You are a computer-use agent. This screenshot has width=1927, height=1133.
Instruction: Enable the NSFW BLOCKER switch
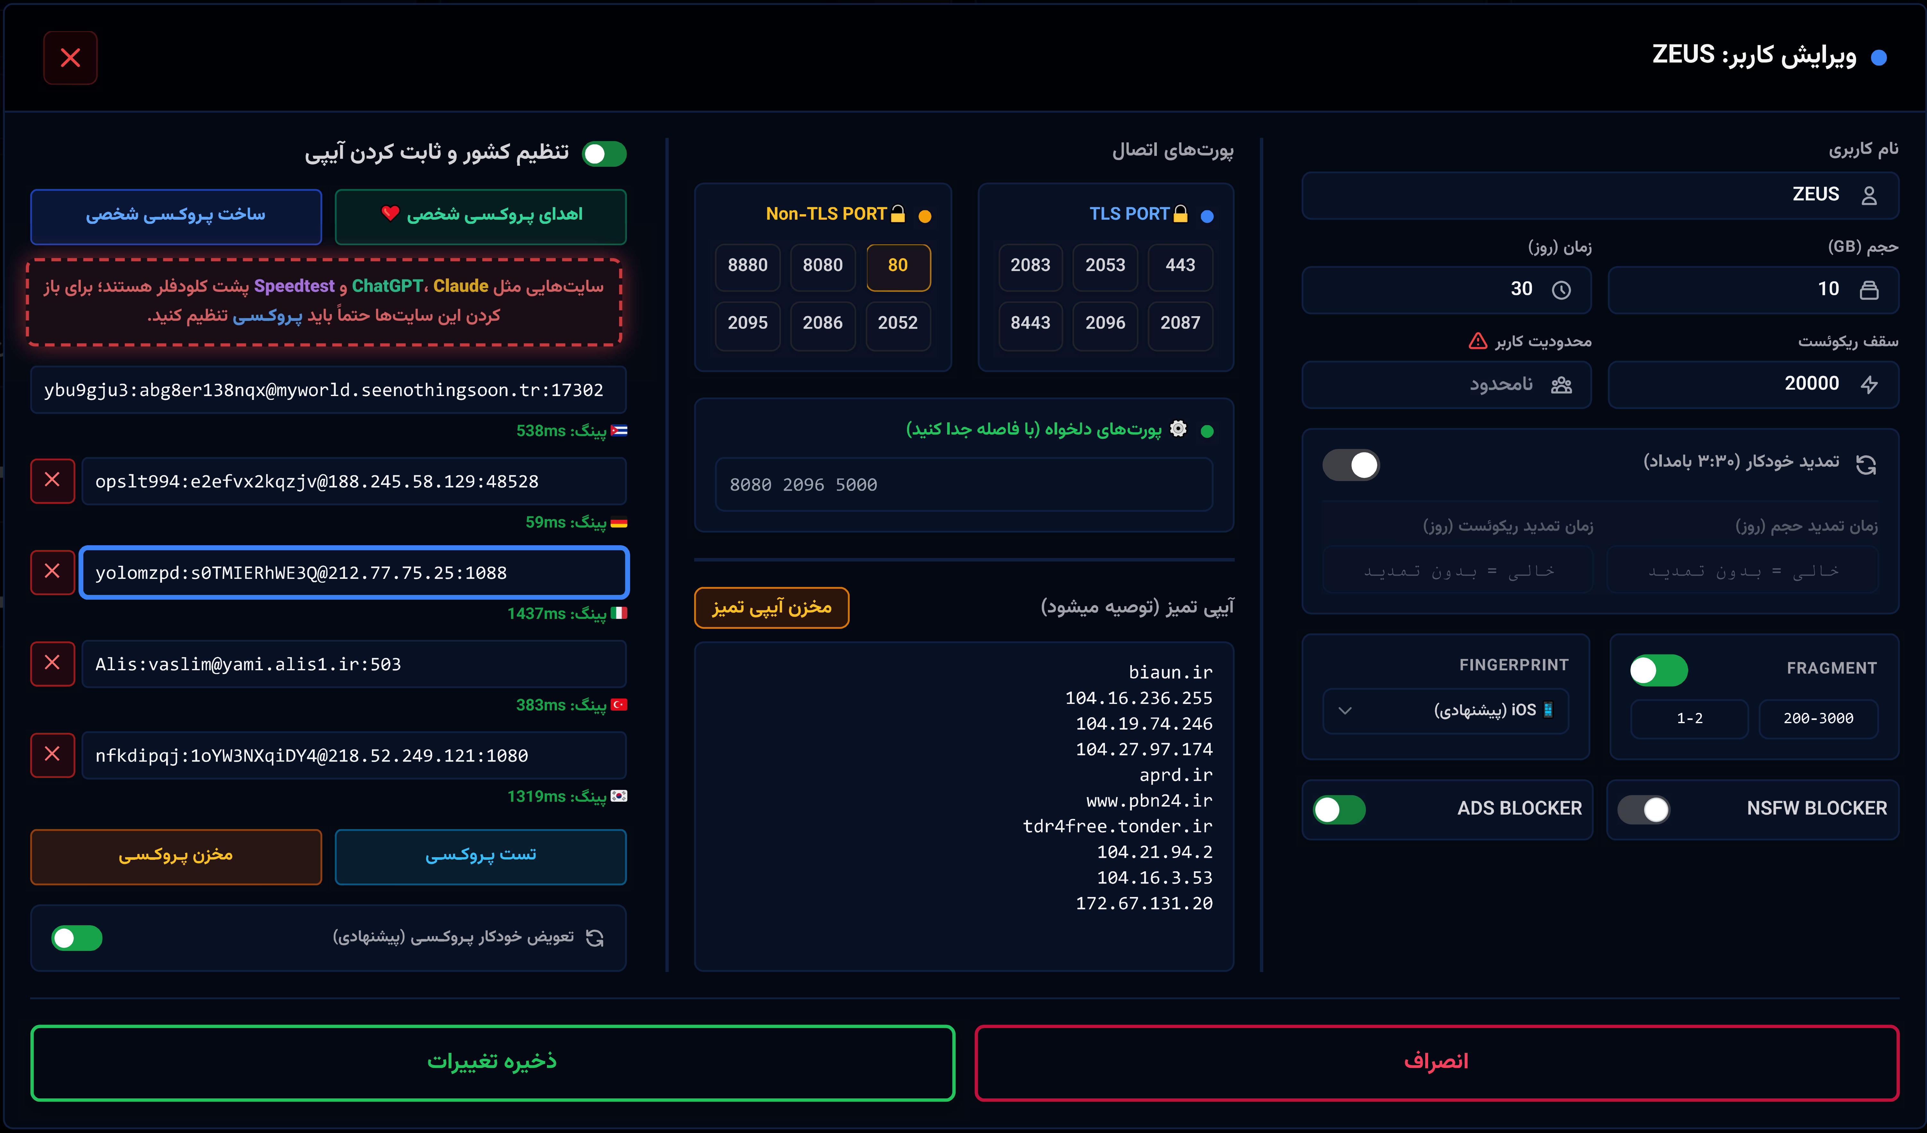pyautogui.click(x=1644, y=809)
